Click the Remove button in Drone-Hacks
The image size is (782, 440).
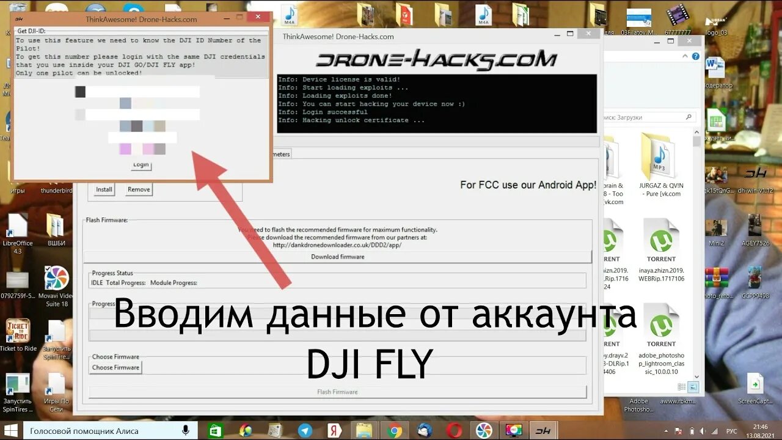coord(139,189)
